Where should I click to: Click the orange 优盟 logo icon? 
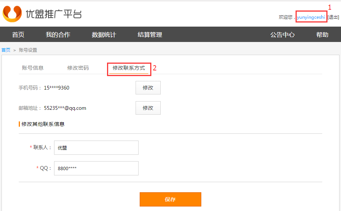(12, 13)
